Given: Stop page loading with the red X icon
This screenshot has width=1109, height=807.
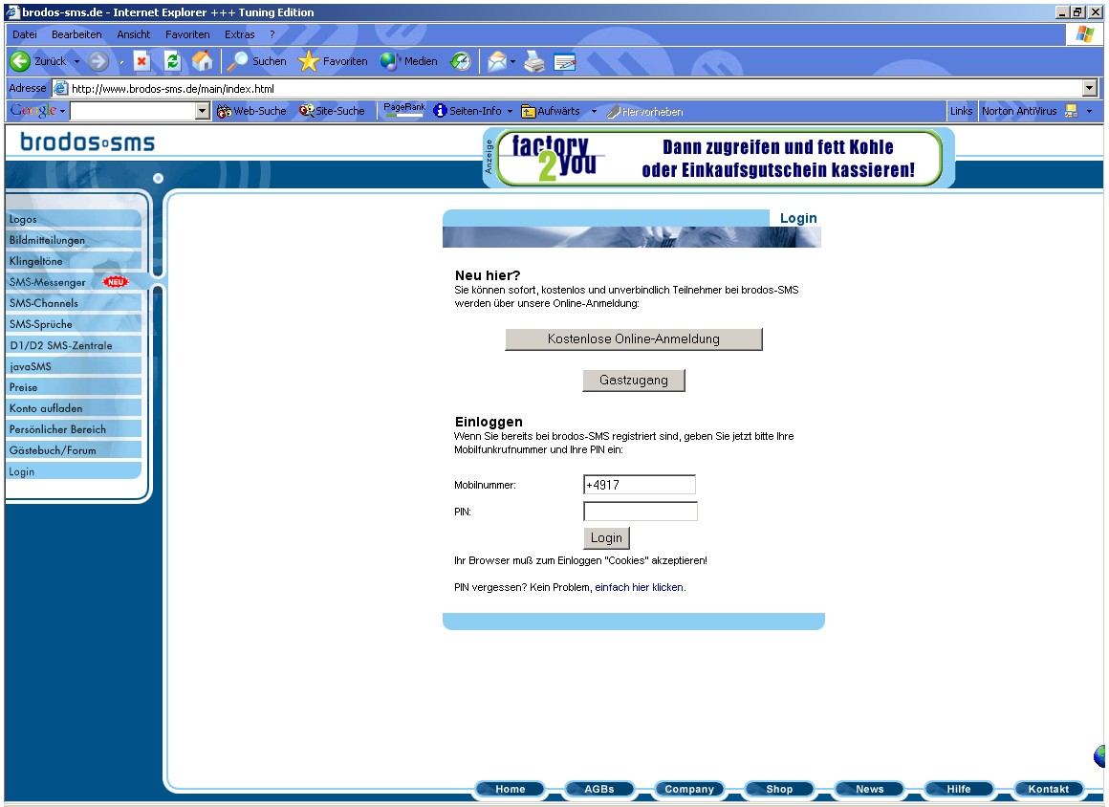Looking at the screenshot, I should coord(142,61).
